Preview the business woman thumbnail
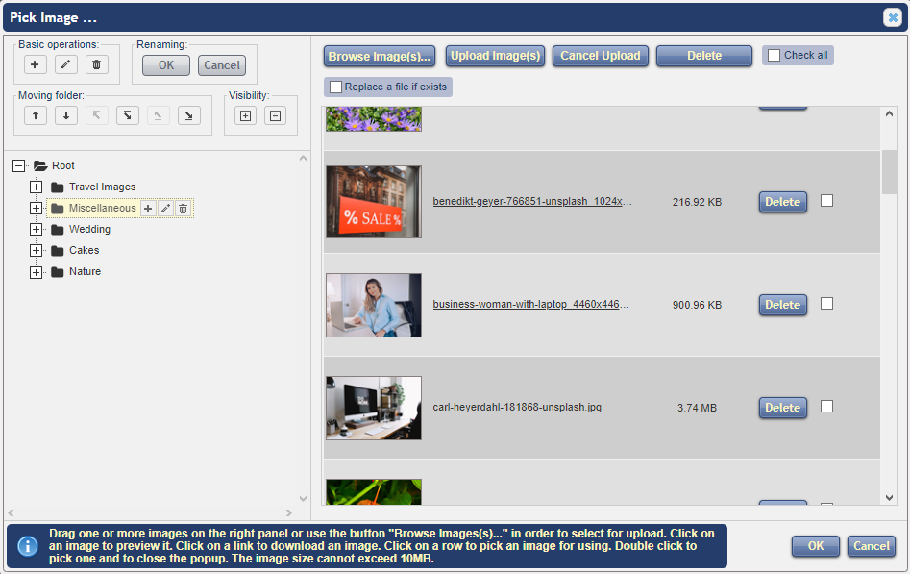 [374, 305]
